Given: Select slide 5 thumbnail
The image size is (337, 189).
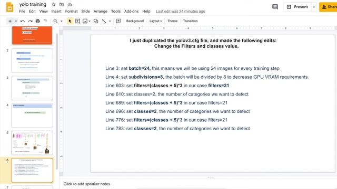Looking at the screenshot, I should (32, 143).
